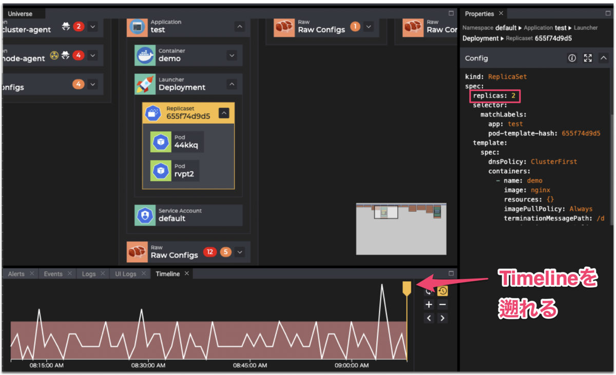616x375 pixels.
Task: Expand the cluster-agent card
Action: pyautogui.click(x=92, y=27)
